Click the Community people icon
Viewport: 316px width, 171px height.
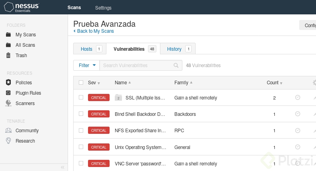point(8,131)
